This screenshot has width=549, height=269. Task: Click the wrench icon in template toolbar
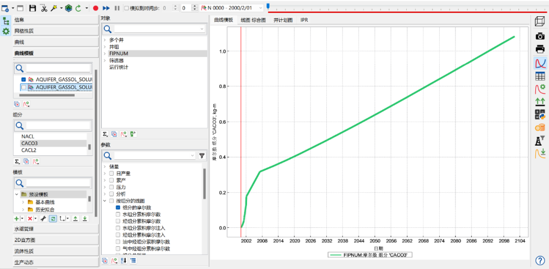tap(43, 218)
